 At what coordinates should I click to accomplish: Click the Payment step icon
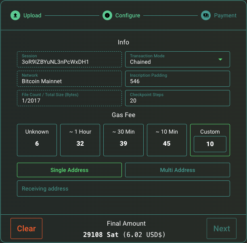coord(206,15)
